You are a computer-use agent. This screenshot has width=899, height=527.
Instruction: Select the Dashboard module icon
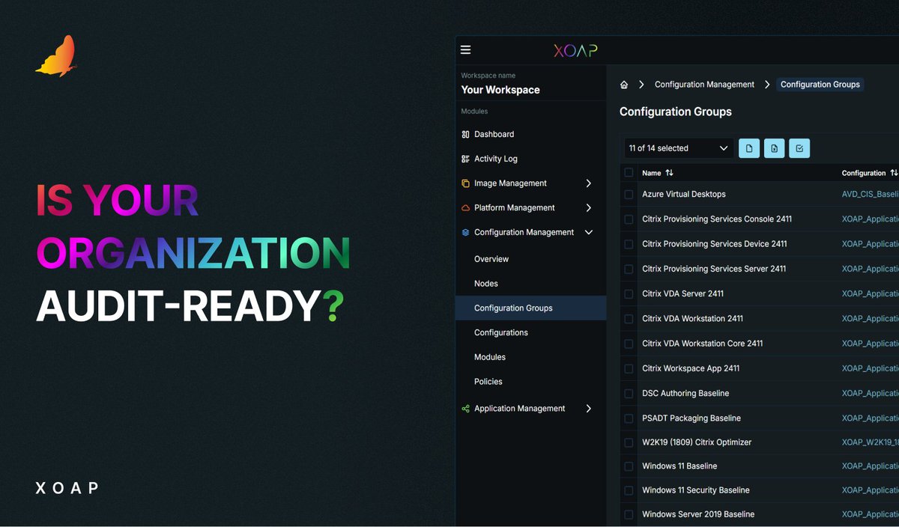(x=464, y=134)
